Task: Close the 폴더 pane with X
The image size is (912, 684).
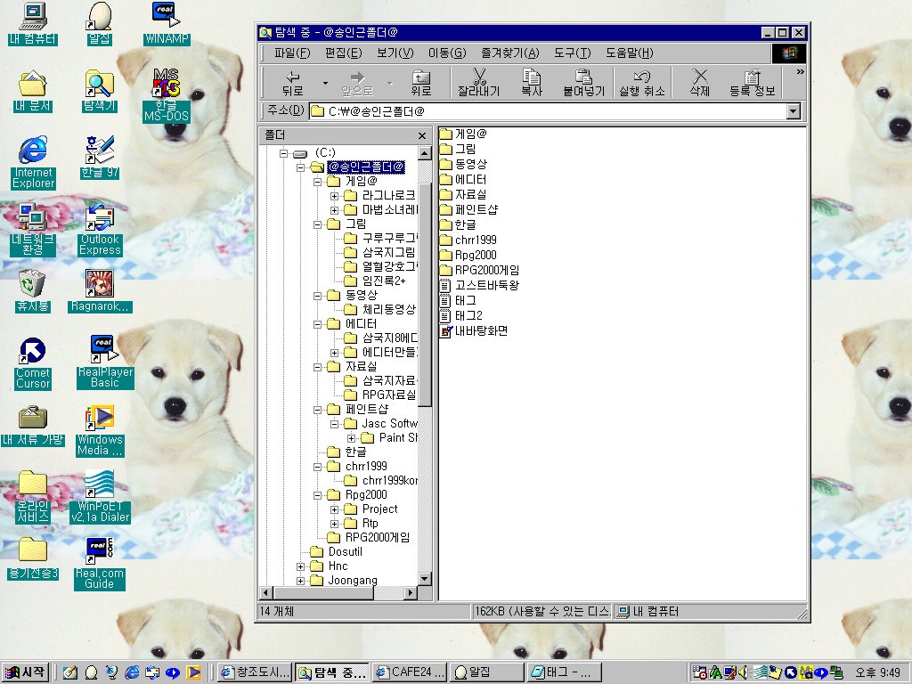Action: click(422, 135)
